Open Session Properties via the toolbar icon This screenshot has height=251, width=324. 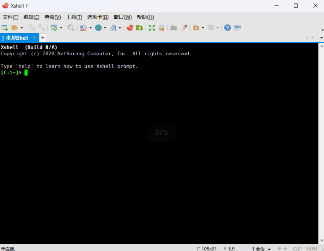pyautogui.click(x=55, y=27)
